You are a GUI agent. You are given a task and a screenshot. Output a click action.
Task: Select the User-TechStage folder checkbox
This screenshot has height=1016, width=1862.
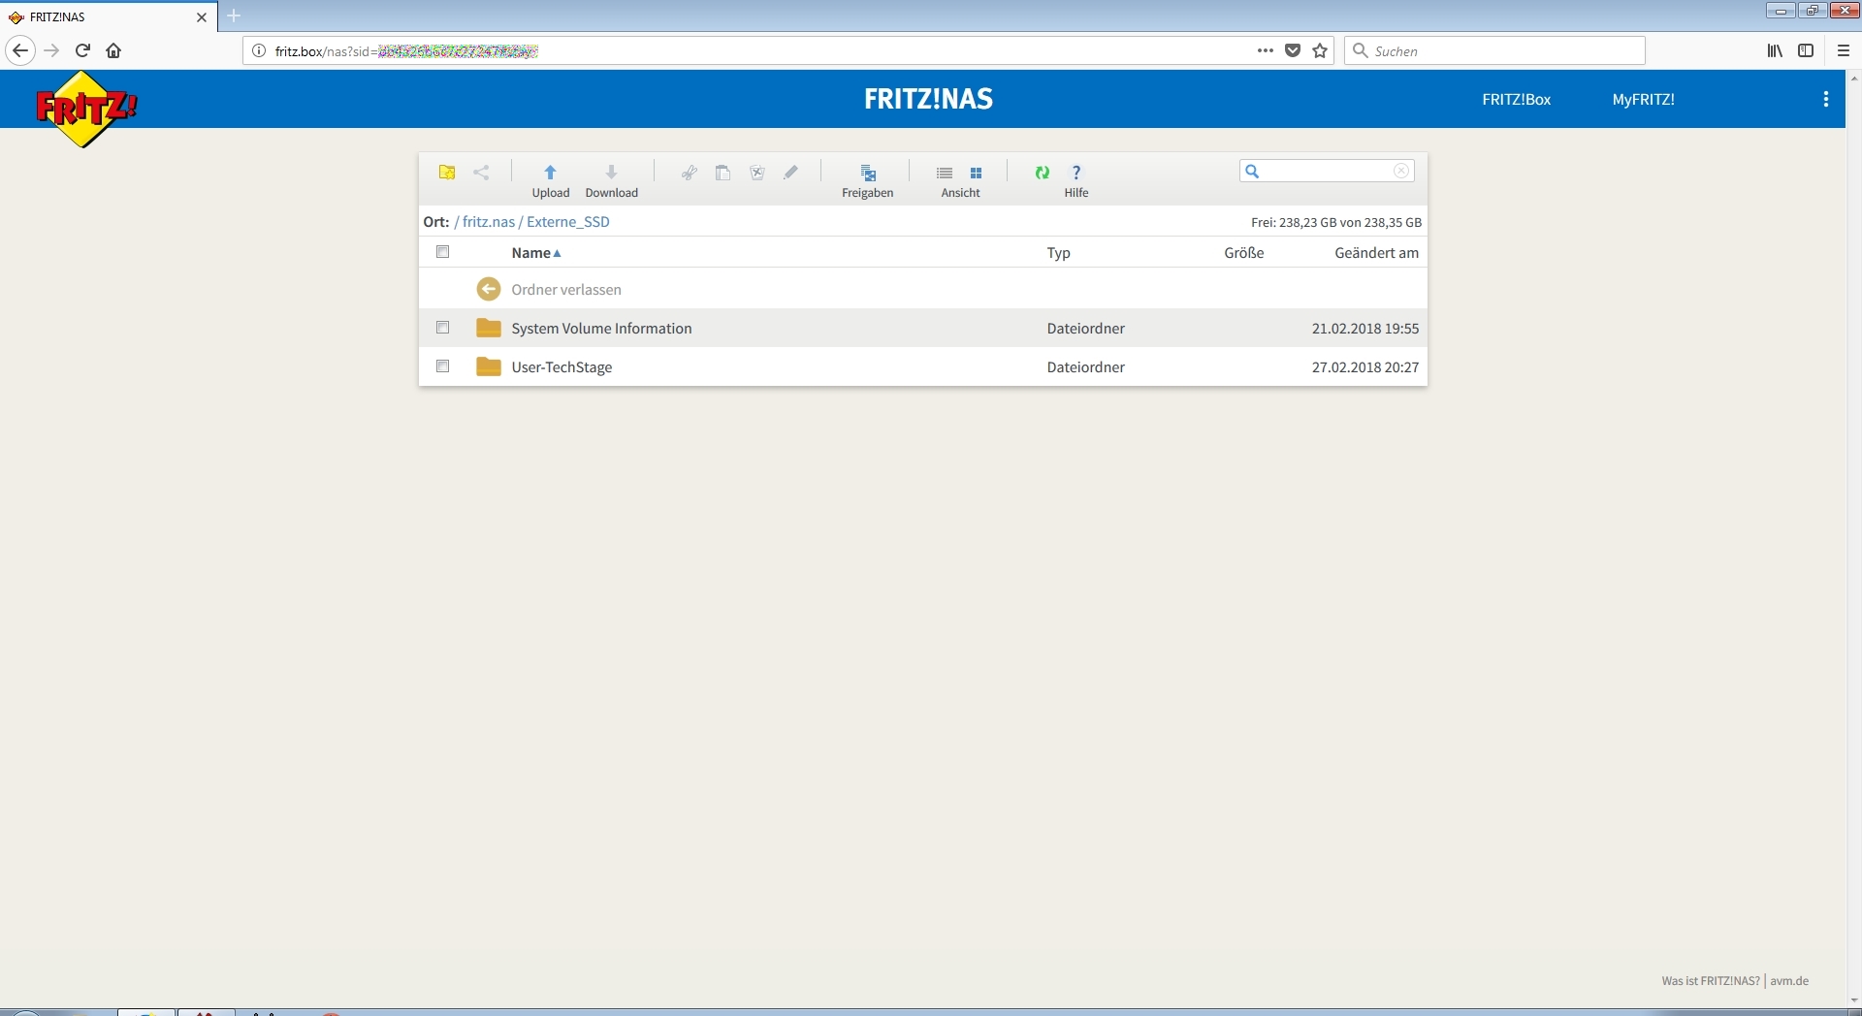click(x=443, y=366)
